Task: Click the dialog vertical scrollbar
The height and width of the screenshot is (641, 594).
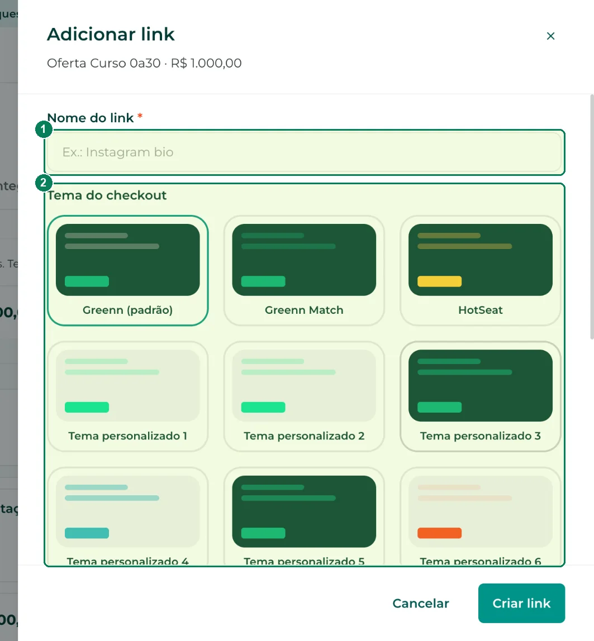Action: pyautogui.click(x=592, y=217)
